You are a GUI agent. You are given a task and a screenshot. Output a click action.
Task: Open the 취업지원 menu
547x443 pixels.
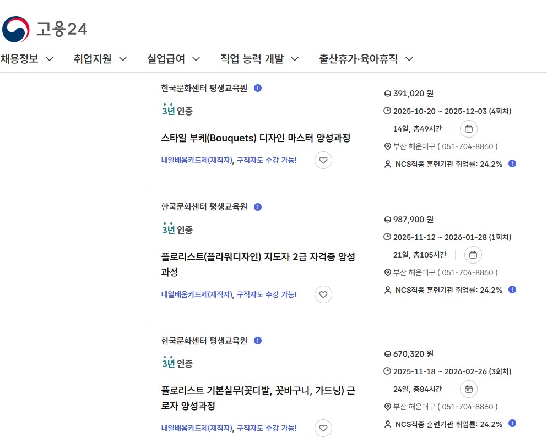(x=100, y=59)
